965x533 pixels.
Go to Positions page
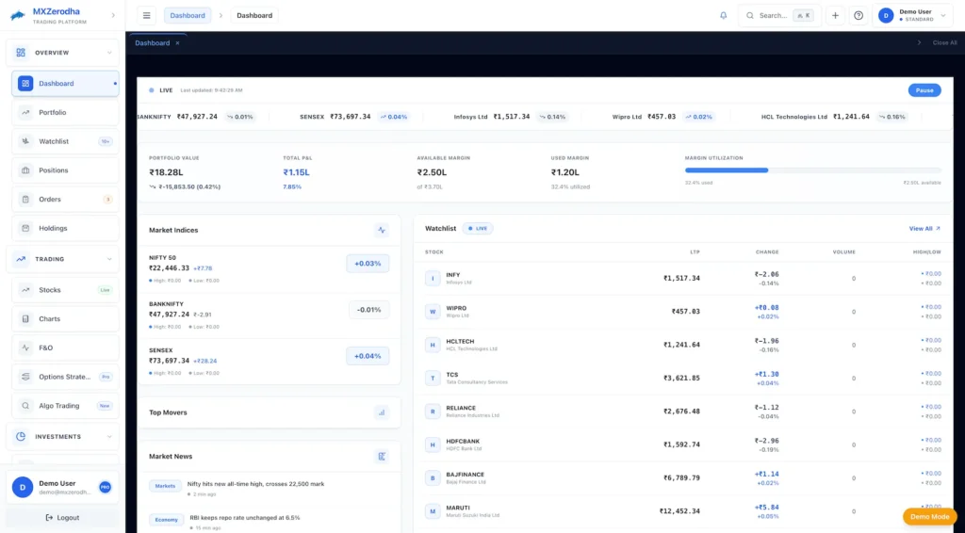(65, 170)
